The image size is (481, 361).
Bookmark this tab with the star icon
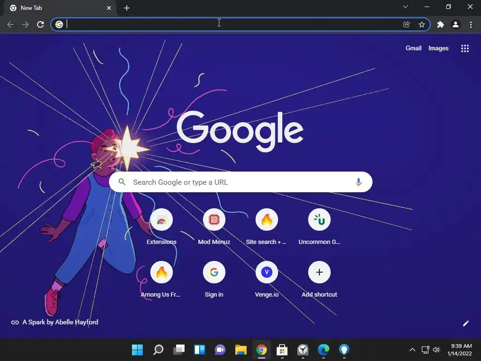tap(422, 24)
